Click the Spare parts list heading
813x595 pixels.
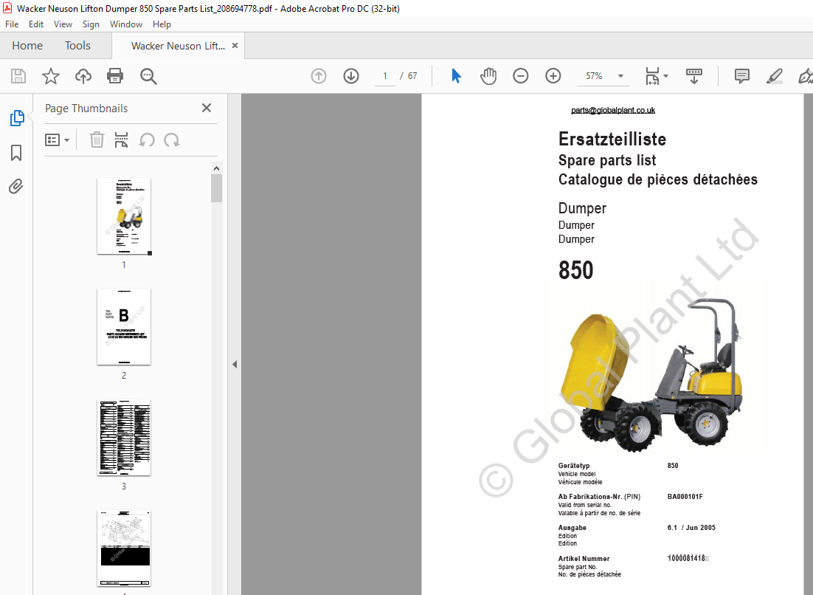[x=607, y=160]
